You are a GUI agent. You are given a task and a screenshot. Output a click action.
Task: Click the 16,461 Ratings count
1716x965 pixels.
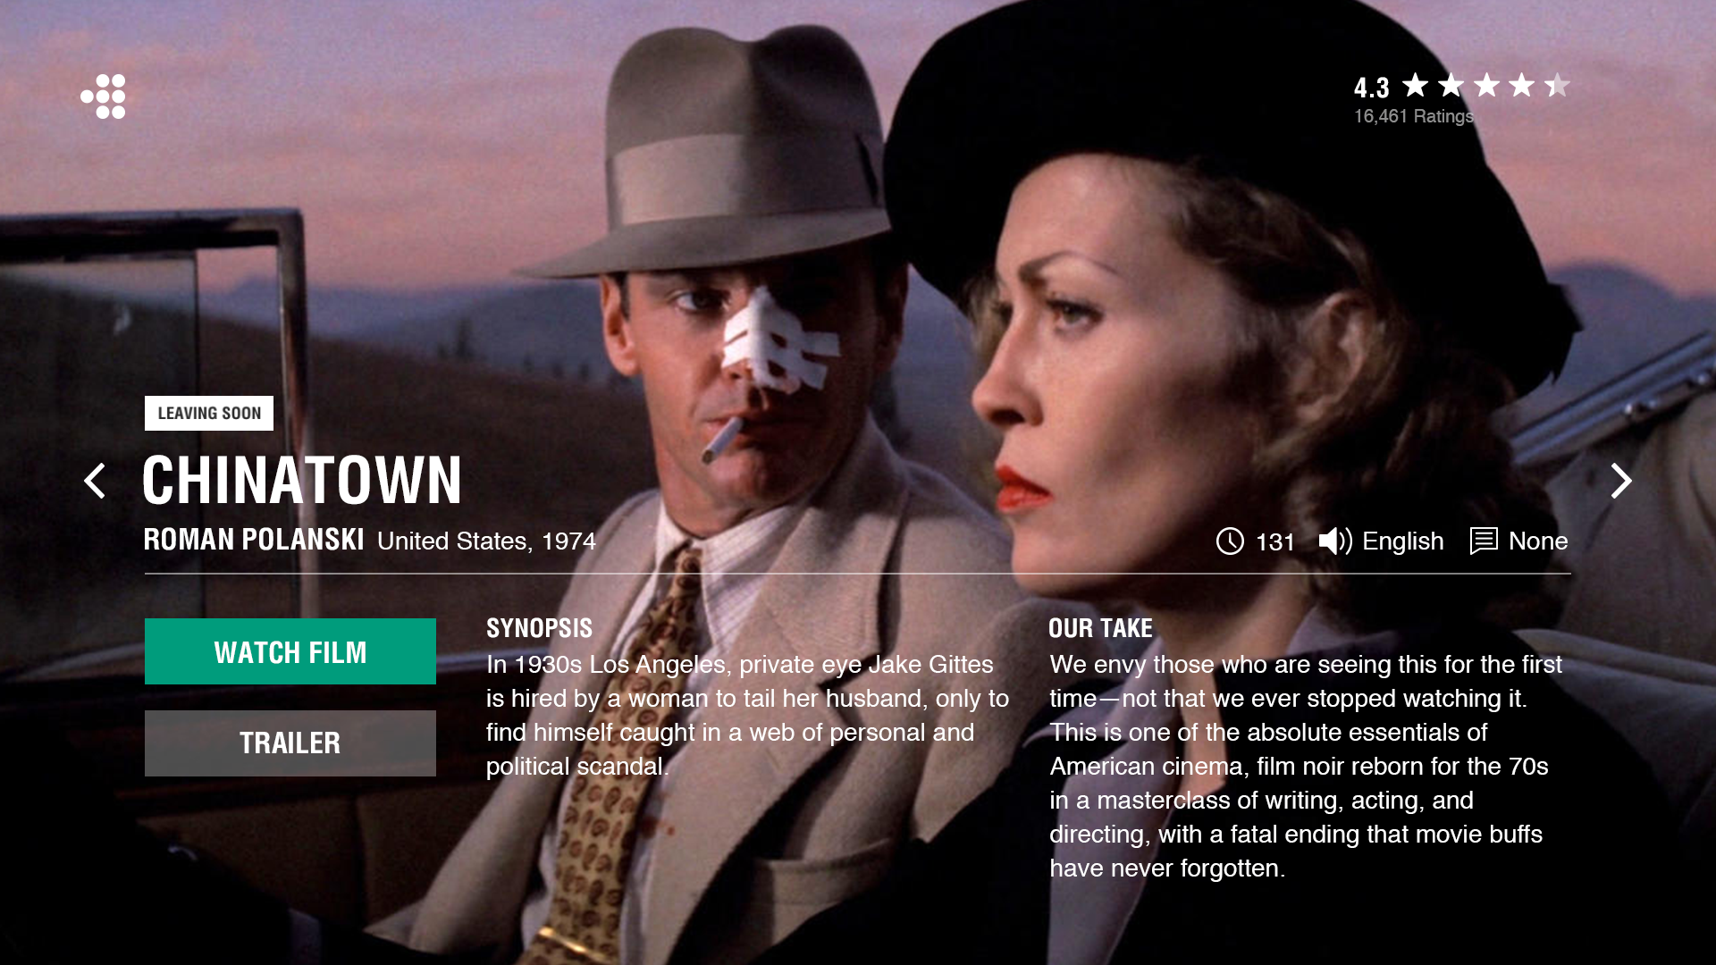[x=1414, y=116]
